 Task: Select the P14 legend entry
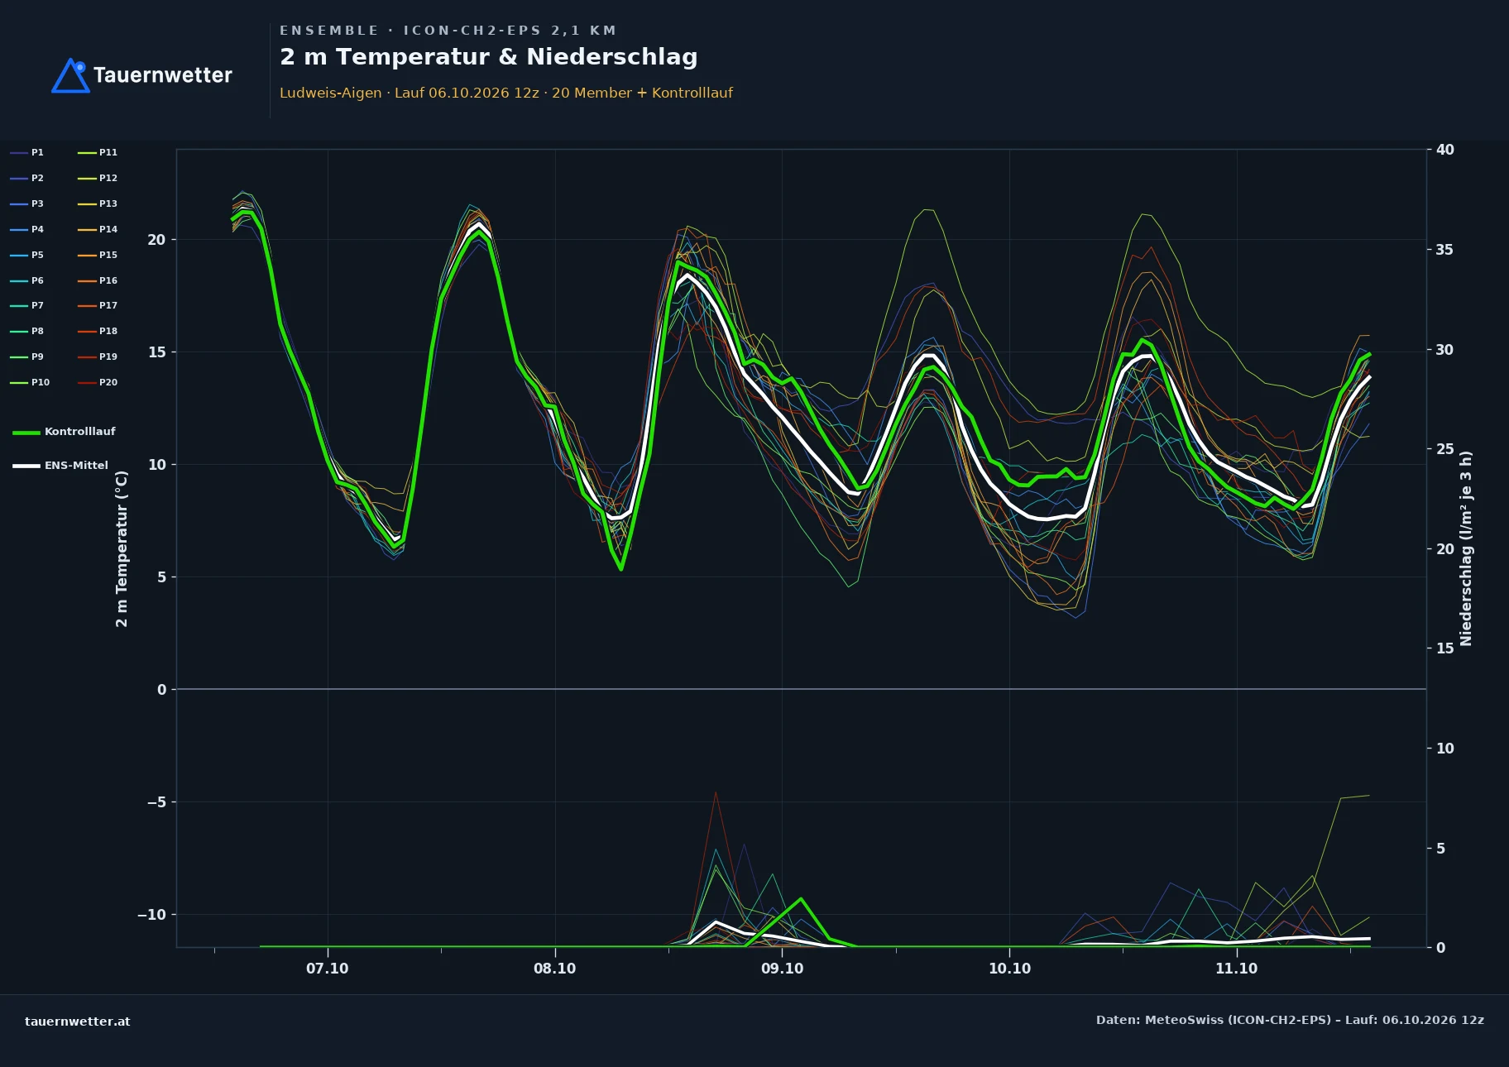(98, 229)
